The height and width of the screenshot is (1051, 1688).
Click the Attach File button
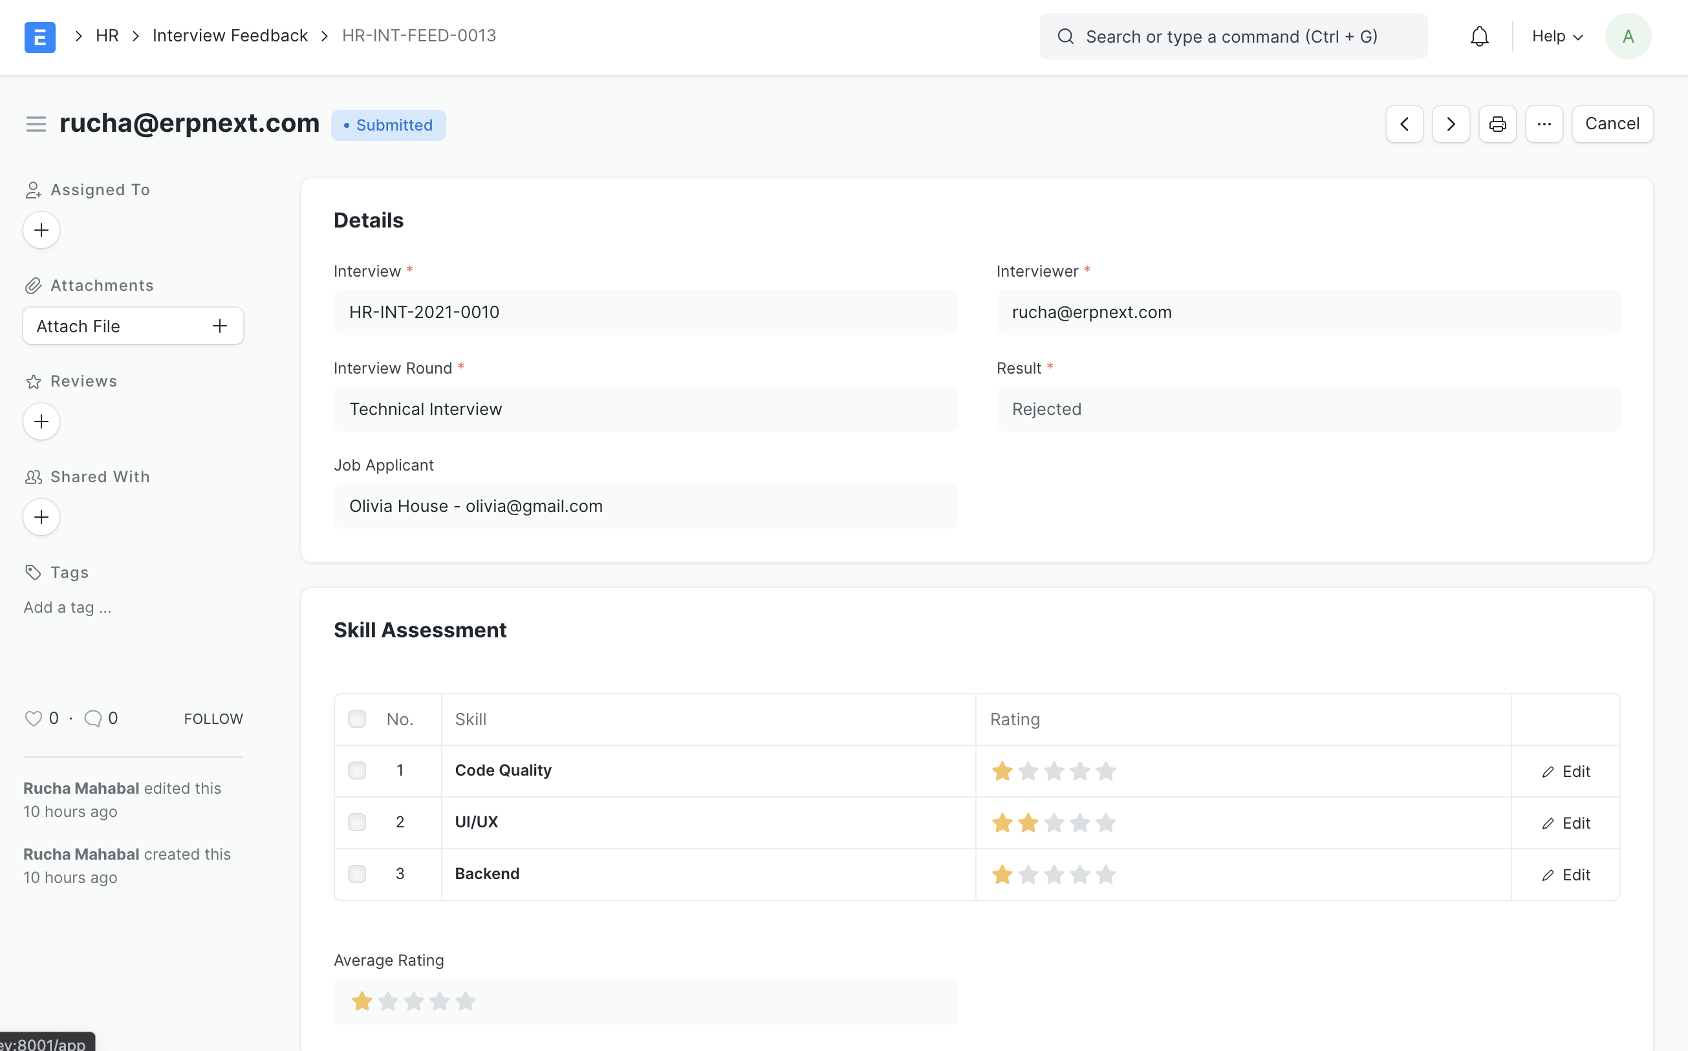pos(133,326)
